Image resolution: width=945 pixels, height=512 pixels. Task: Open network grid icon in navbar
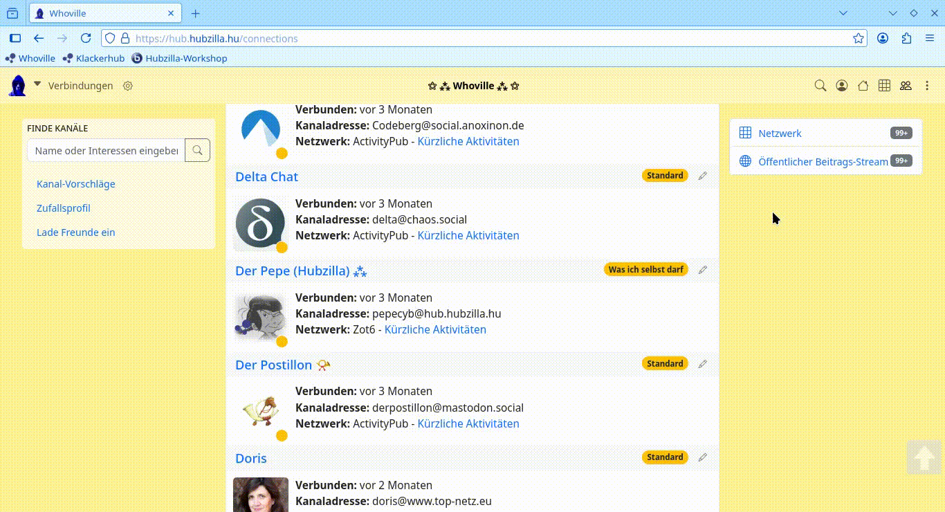point(884,86)
